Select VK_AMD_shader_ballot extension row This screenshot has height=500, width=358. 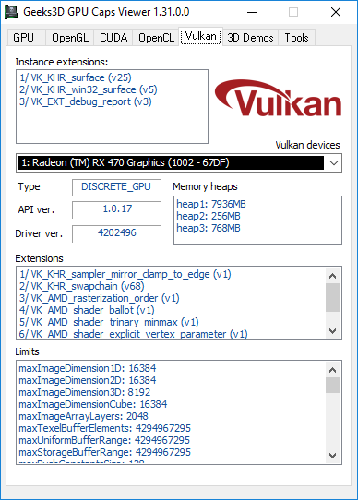pyautogui.click(x=87, y=310)
